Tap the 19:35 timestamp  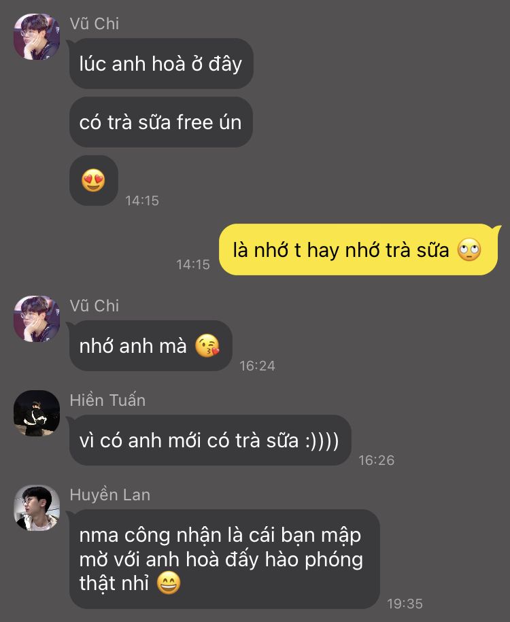405,604
